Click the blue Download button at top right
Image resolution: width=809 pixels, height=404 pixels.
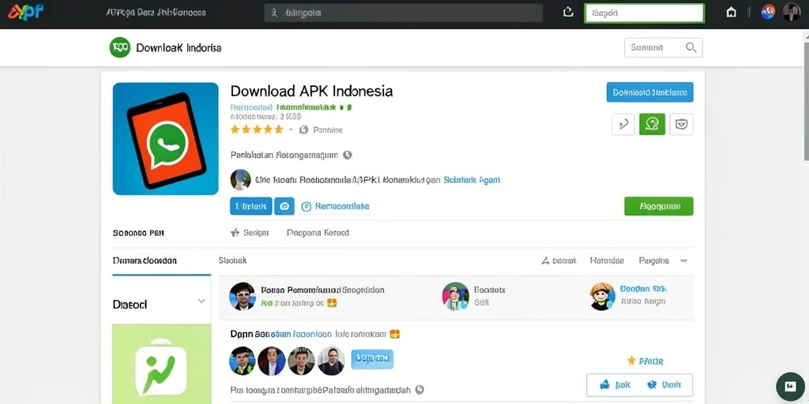649,92
